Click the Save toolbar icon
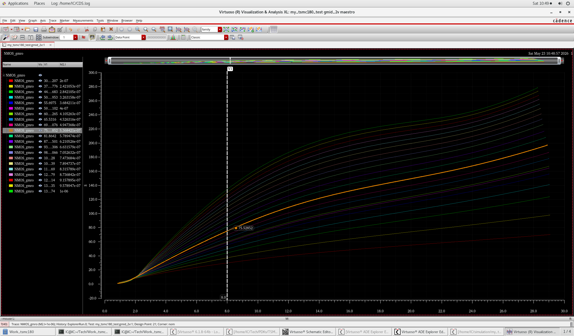This screenshot has width=574, height=336. pos(36,29)
